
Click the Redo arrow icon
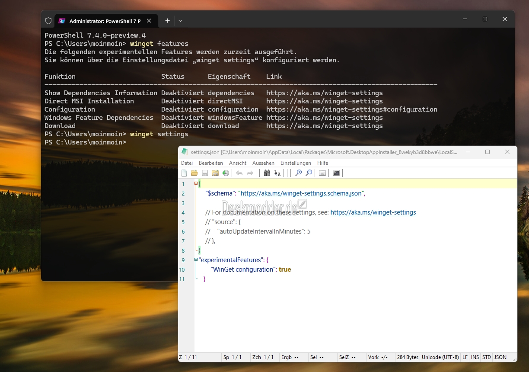(250, 173)
